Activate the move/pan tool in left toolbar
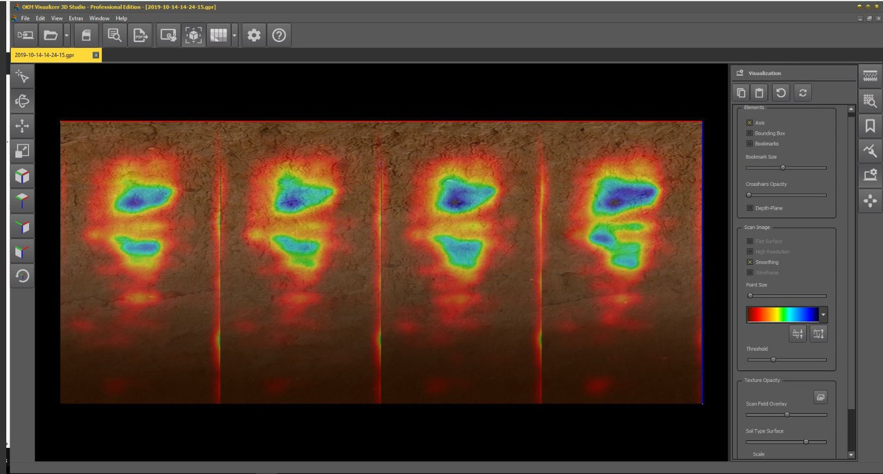This screenshot has height=474, width=883. (22, 126)
